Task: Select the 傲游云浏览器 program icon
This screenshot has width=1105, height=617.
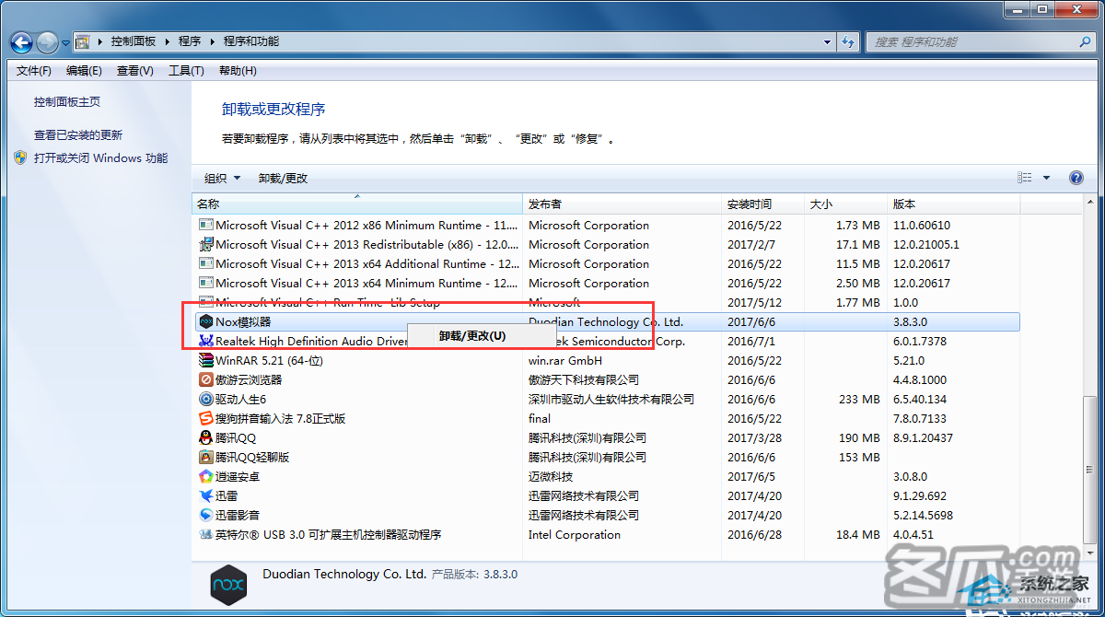Action: tap(205, 380)
